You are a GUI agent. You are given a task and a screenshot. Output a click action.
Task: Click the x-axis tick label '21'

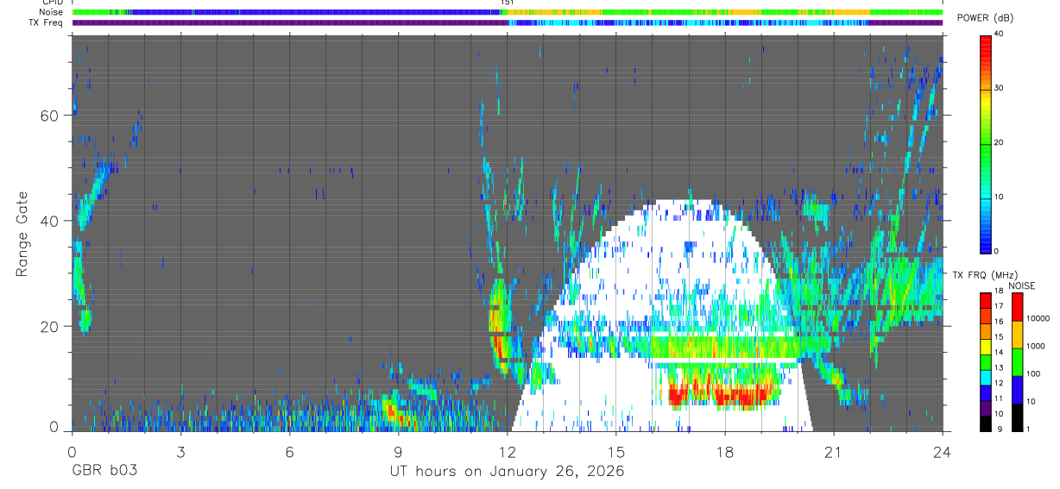pos(834,451)
